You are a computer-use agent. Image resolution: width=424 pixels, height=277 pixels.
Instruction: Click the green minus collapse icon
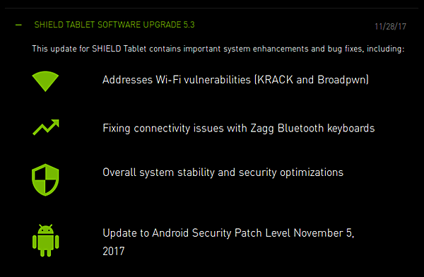(x=18, y=25)
